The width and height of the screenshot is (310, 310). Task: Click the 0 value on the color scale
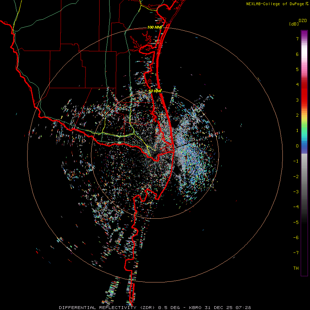pyautogui.click(x=297, y=146)
